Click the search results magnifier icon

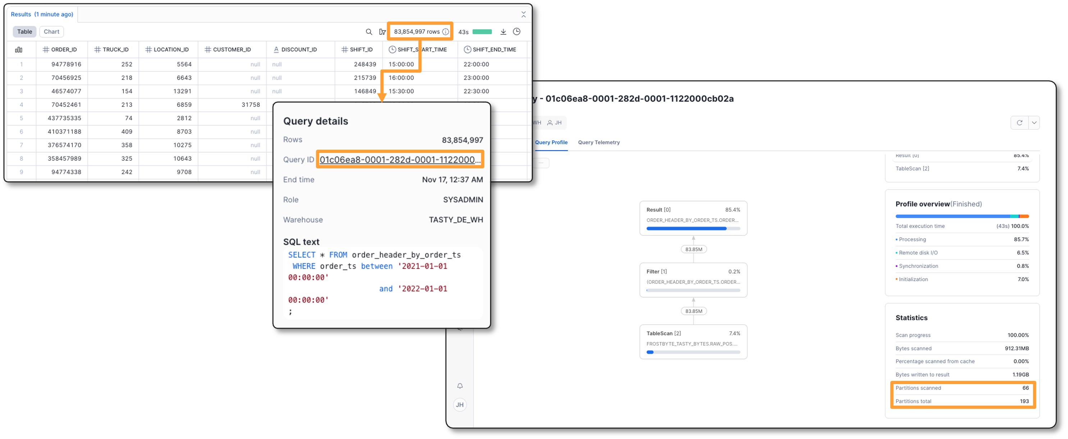(x=369, y=32)
